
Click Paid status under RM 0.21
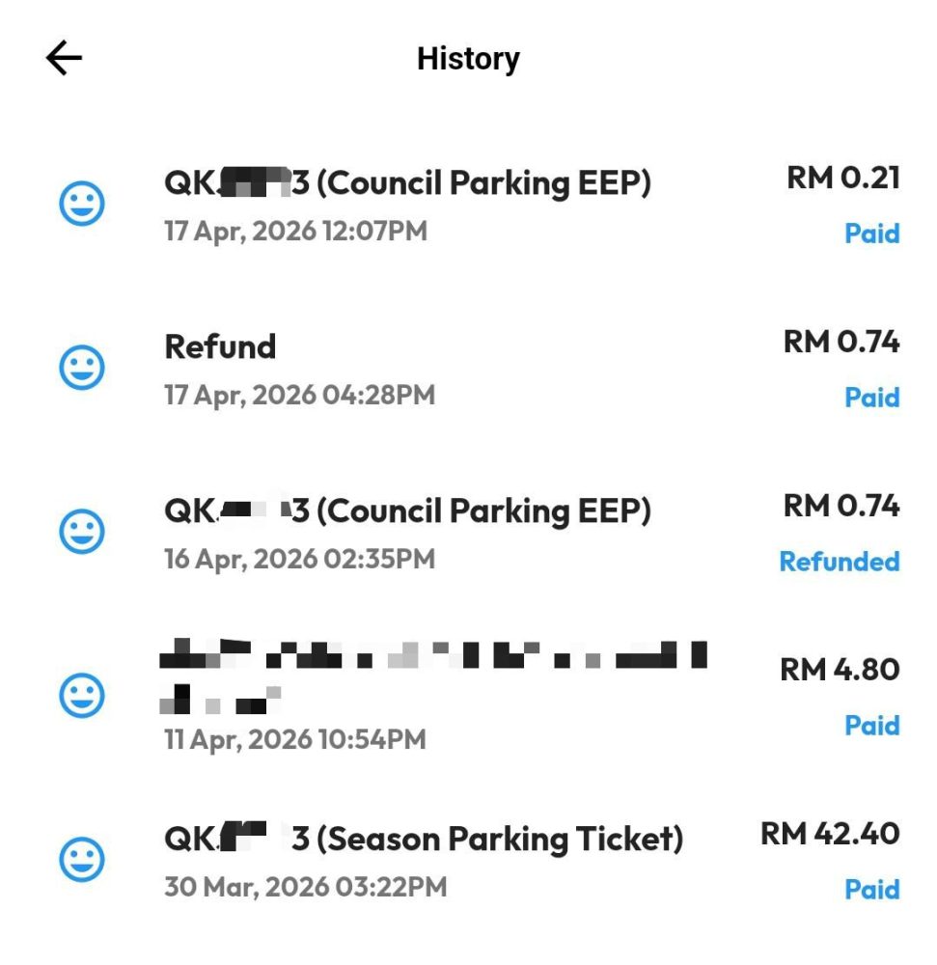click(x=871, y=234)
